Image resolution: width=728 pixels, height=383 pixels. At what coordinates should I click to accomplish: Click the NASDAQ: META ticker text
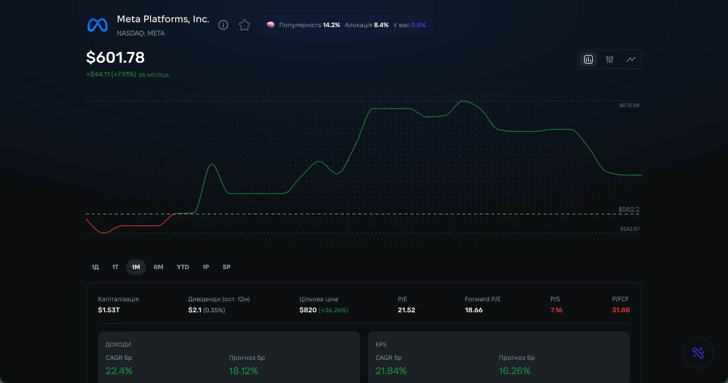(x=141, y=33)
